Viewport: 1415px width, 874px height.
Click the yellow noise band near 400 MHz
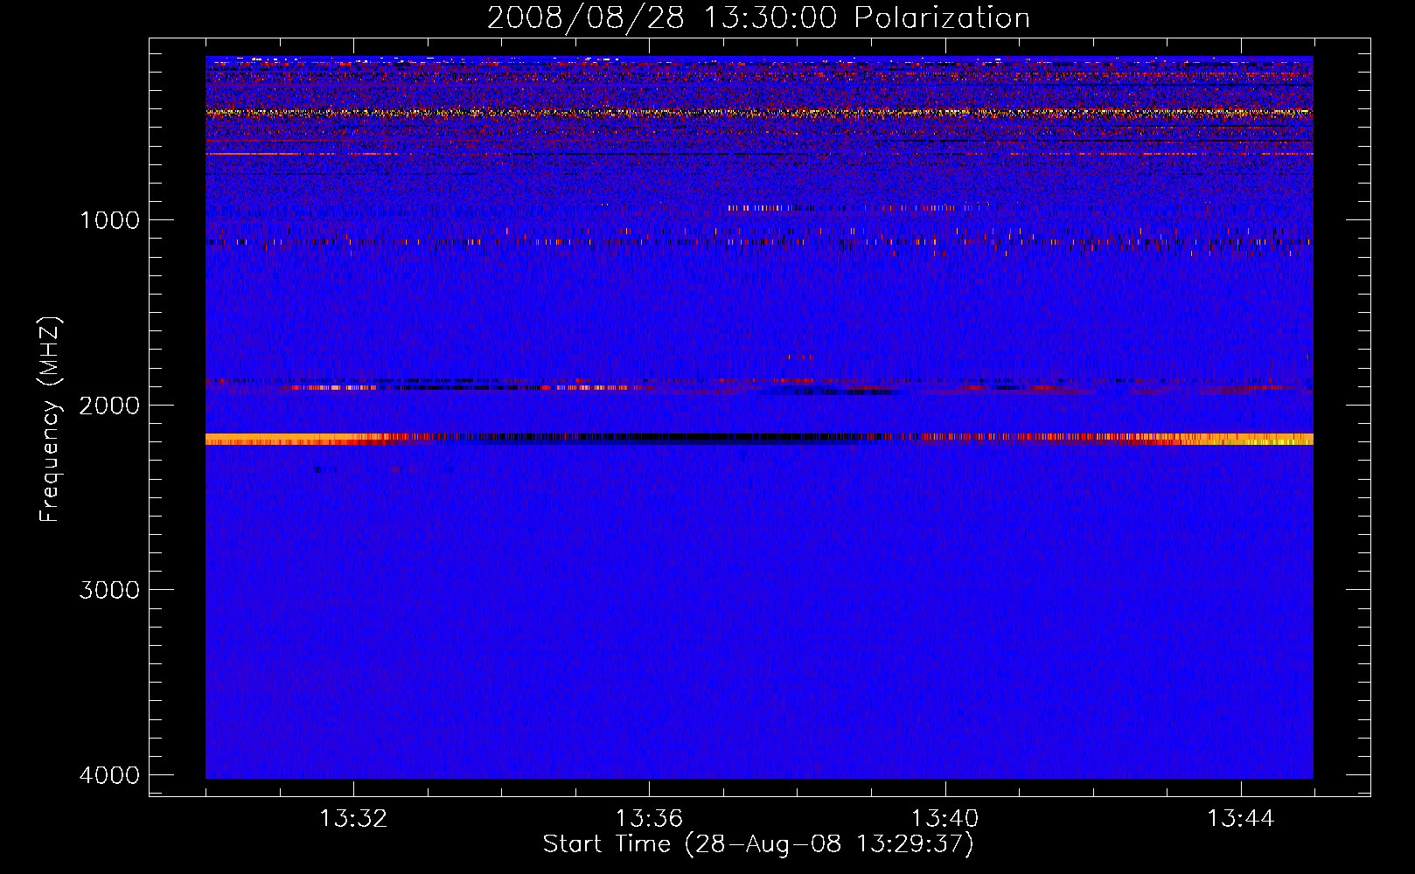pos(759,112)
